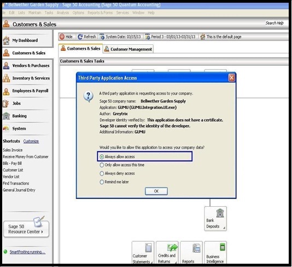Click question mark icon in dialog

click(88, 96)
